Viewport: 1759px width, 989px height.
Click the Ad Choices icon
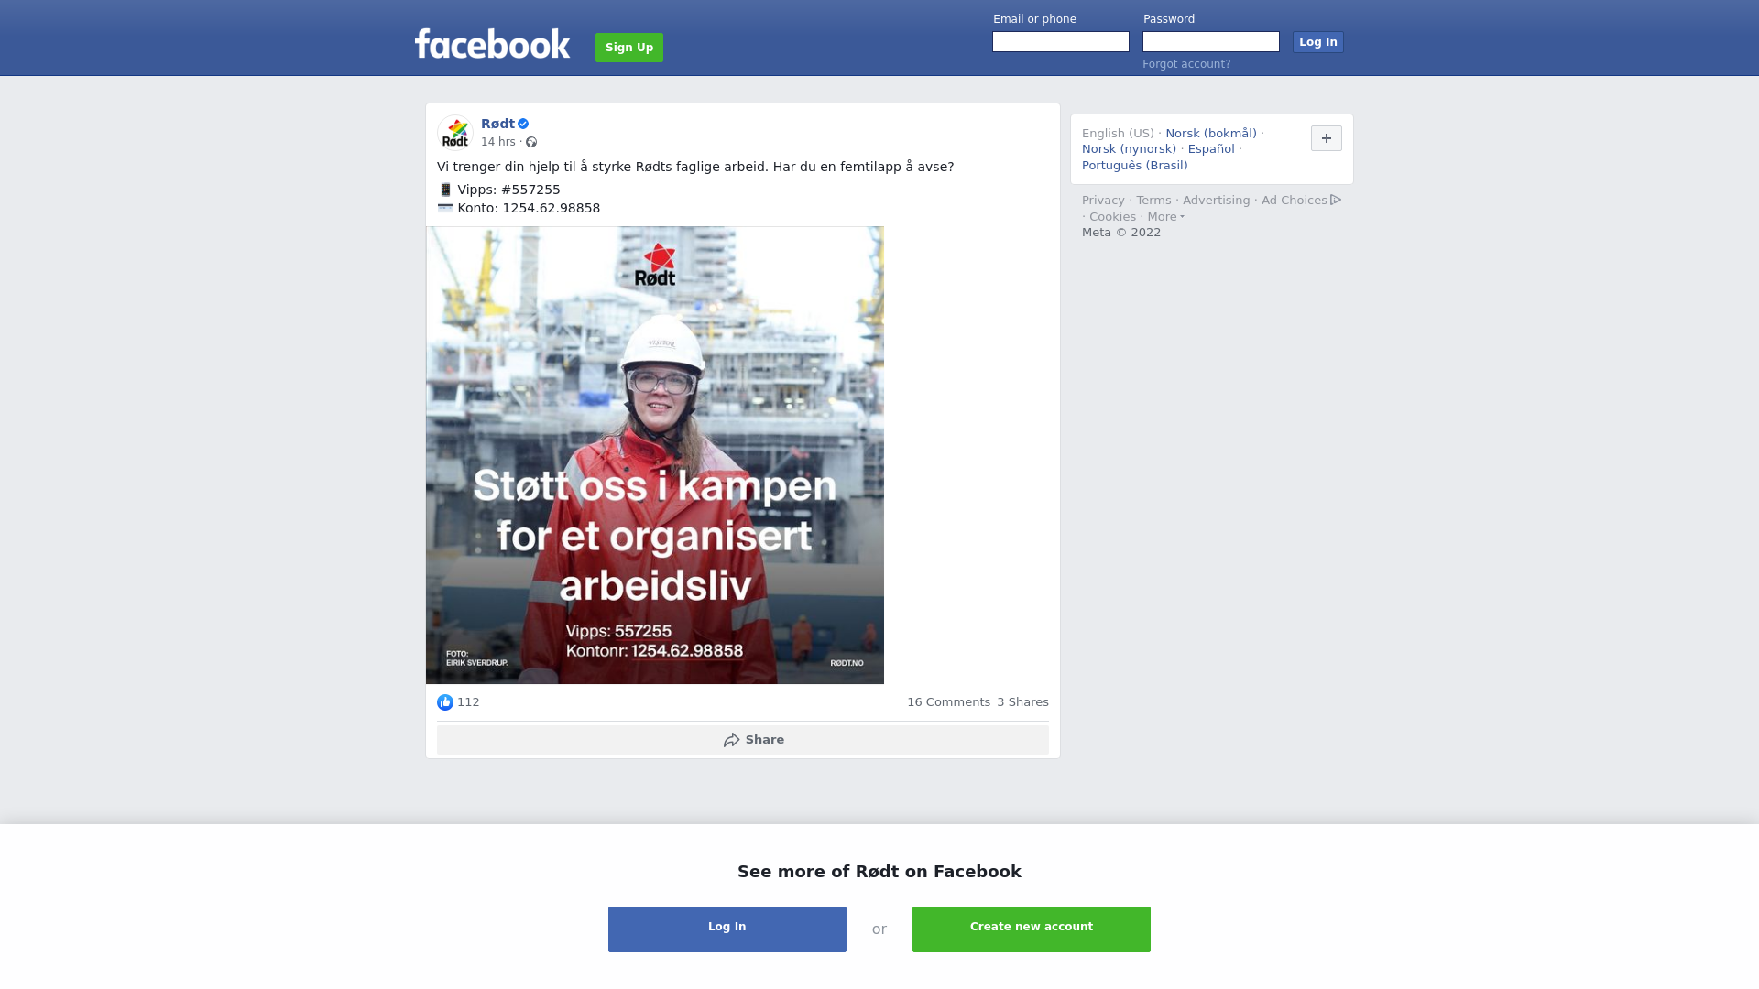1336,200
